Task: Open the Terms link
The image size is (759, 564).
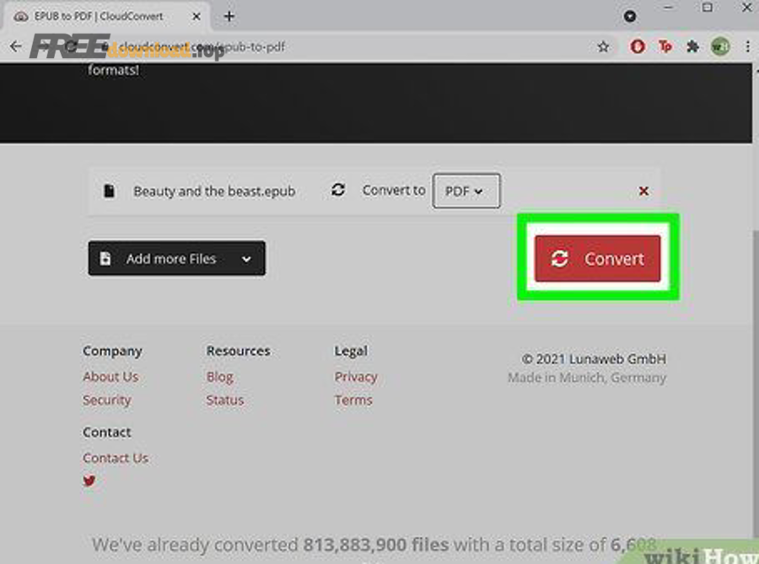Action: [353, 400]
